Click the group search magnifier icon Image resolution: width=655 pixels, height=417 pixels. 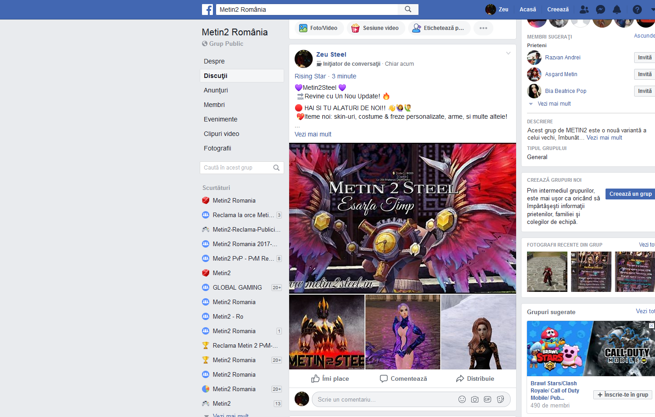(x=276, y=168)
